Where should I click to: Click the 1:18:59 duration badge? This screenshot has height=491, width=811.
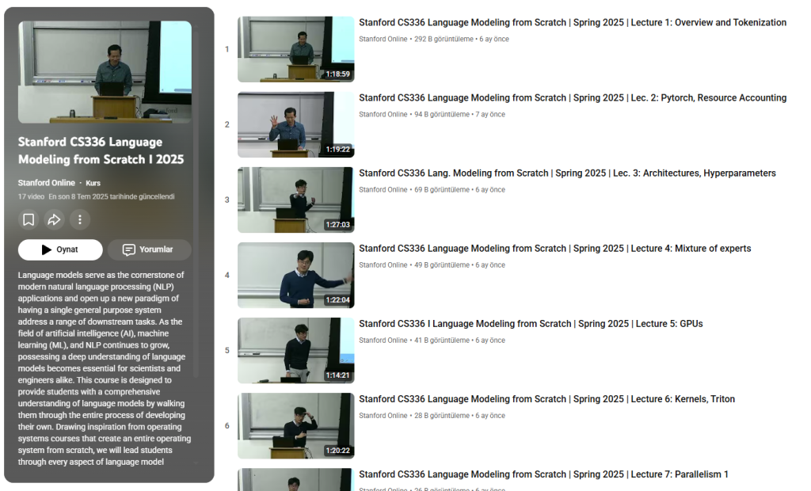coord(337,74)
